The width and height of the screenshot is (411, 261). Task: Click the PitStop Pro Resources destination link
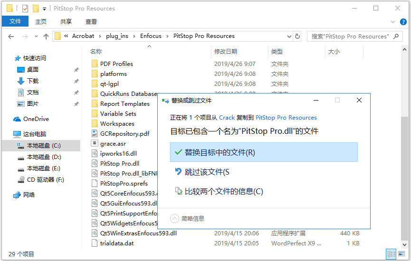point(286,118)
